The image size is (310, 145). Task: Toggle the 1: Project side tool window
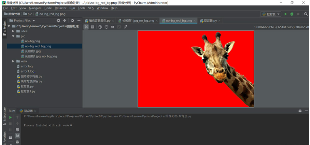(4, 28)
